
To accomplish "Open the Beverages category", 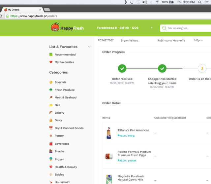I will pos(62,144).
